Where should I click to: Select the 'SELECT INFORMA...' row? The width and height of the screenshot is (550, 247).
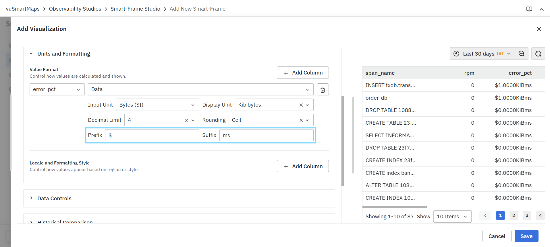click(453, 136)
